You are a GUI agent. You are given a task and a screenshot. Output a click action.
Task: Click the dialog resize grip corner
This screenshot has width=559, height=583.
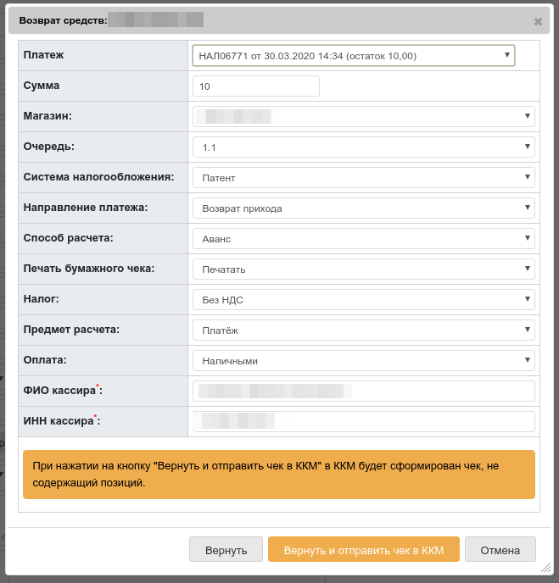[x=546, y=568]
